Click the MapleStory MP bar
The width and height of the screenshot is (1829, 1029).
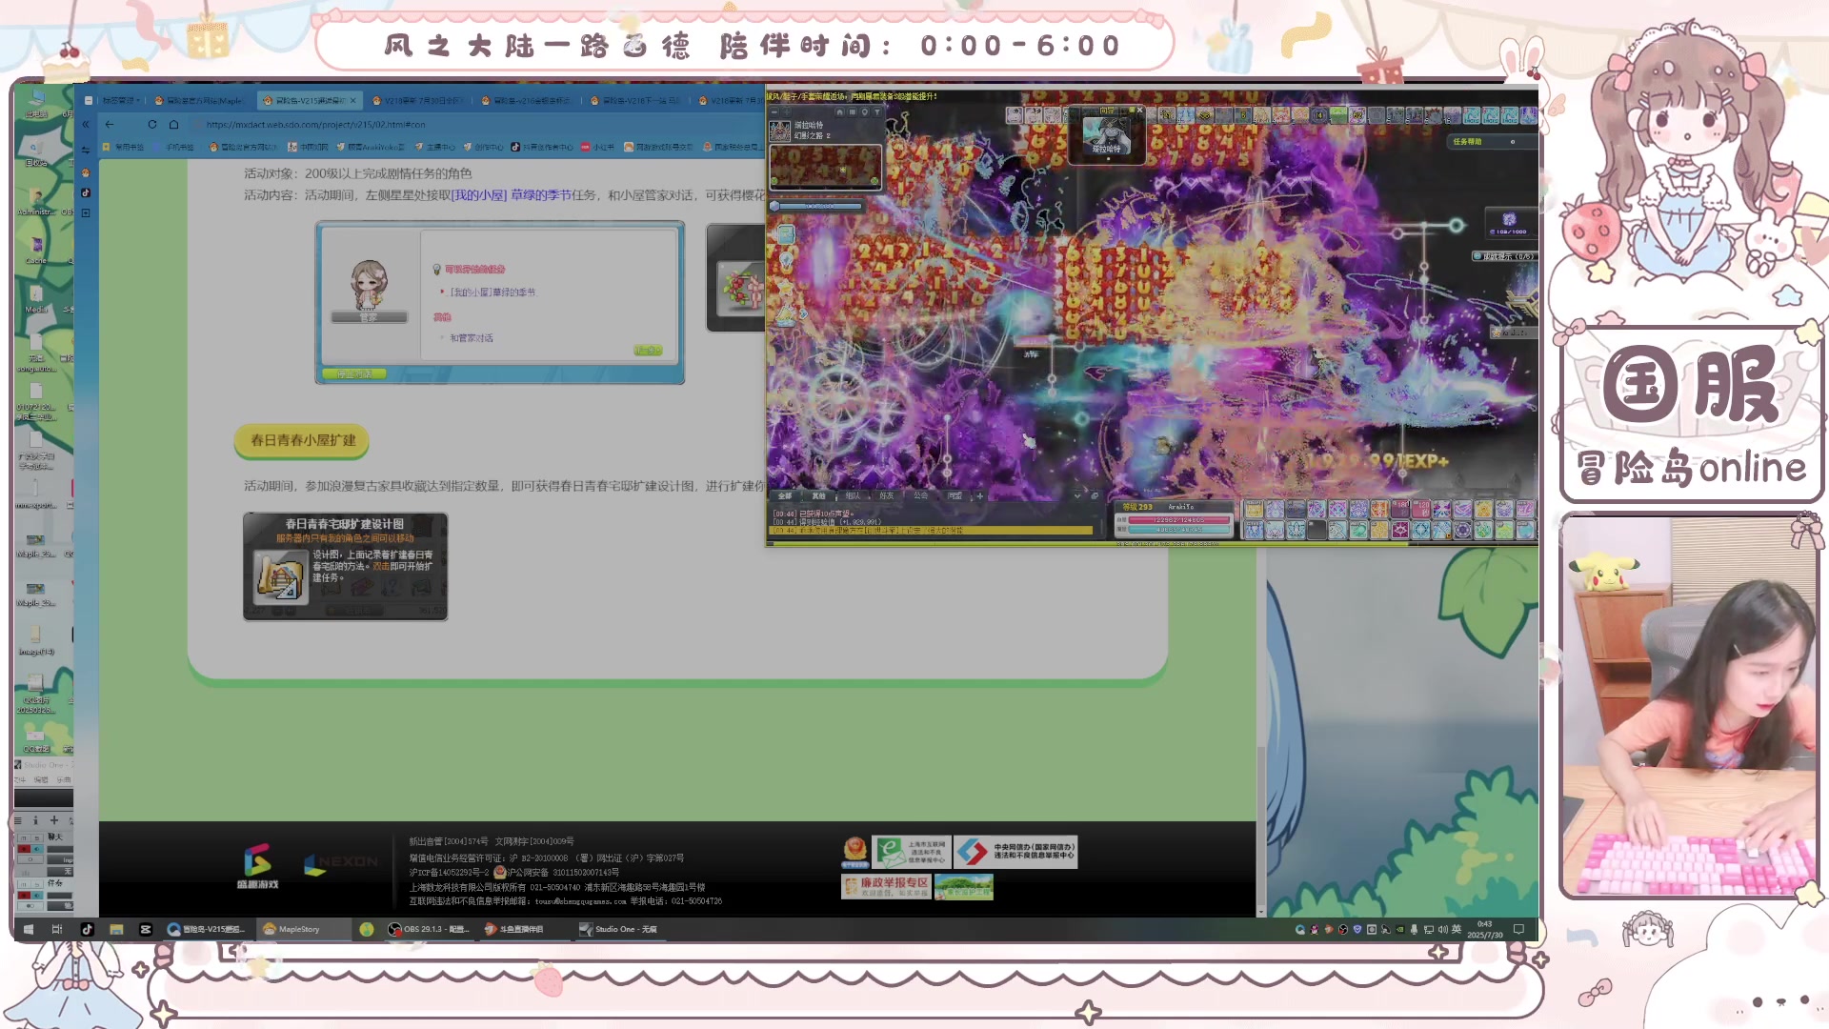coord(1178,529)
